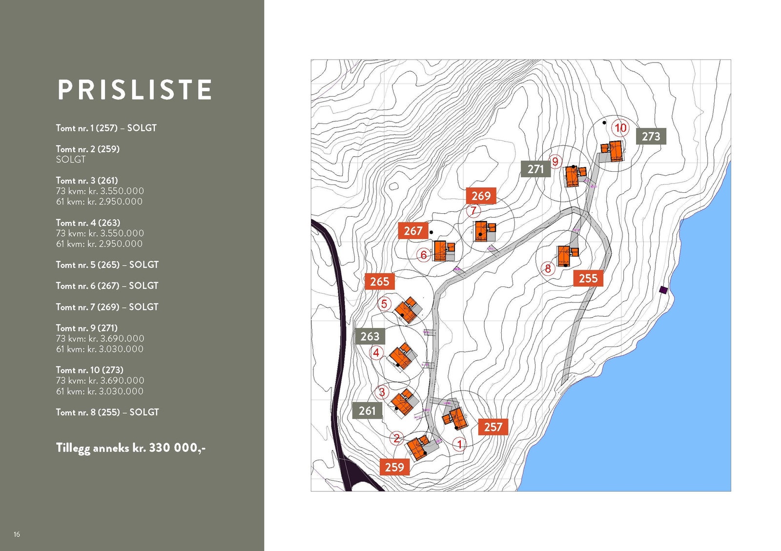
Task: Click the orange 257 map label
Action: 493,427
